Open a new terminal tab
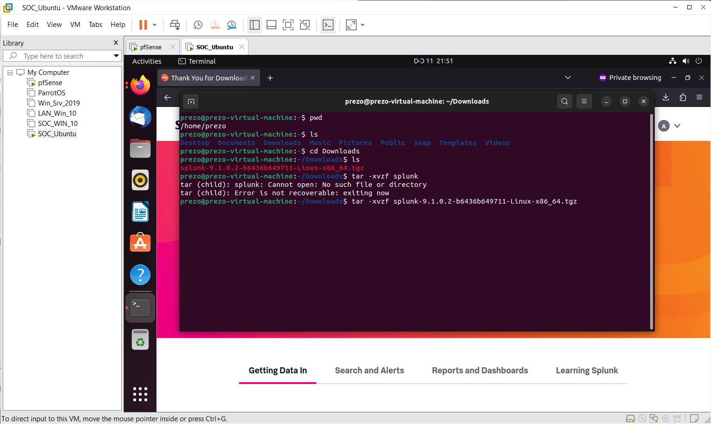This screenshot has width=711, height=424. click(x=191, y=101)
